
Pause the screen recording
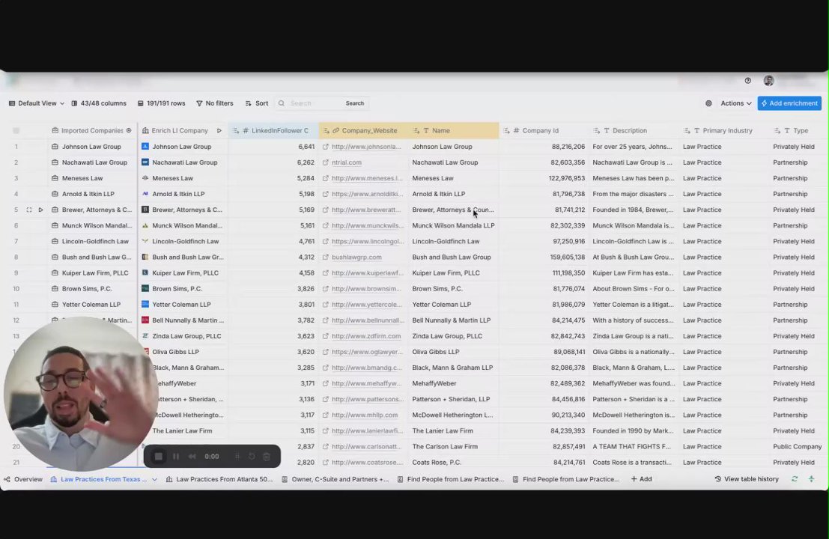click(x=176, y=457)
